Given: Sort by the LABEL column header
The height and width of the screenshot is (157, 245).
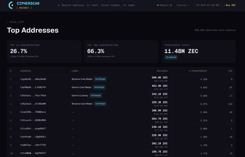Looking at the screenshot, I should pos(75,71).
